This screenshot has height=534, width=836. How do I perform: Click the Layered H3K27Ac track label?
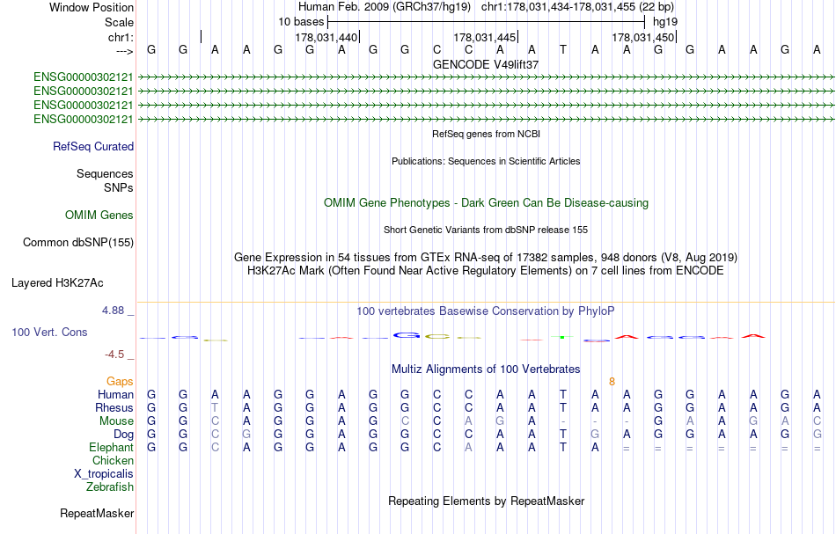click(57, 283)
